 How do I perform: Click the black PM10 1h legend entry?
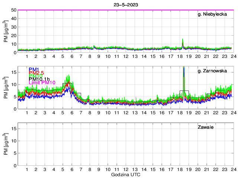pyautogui.click(x=39, y=79)
